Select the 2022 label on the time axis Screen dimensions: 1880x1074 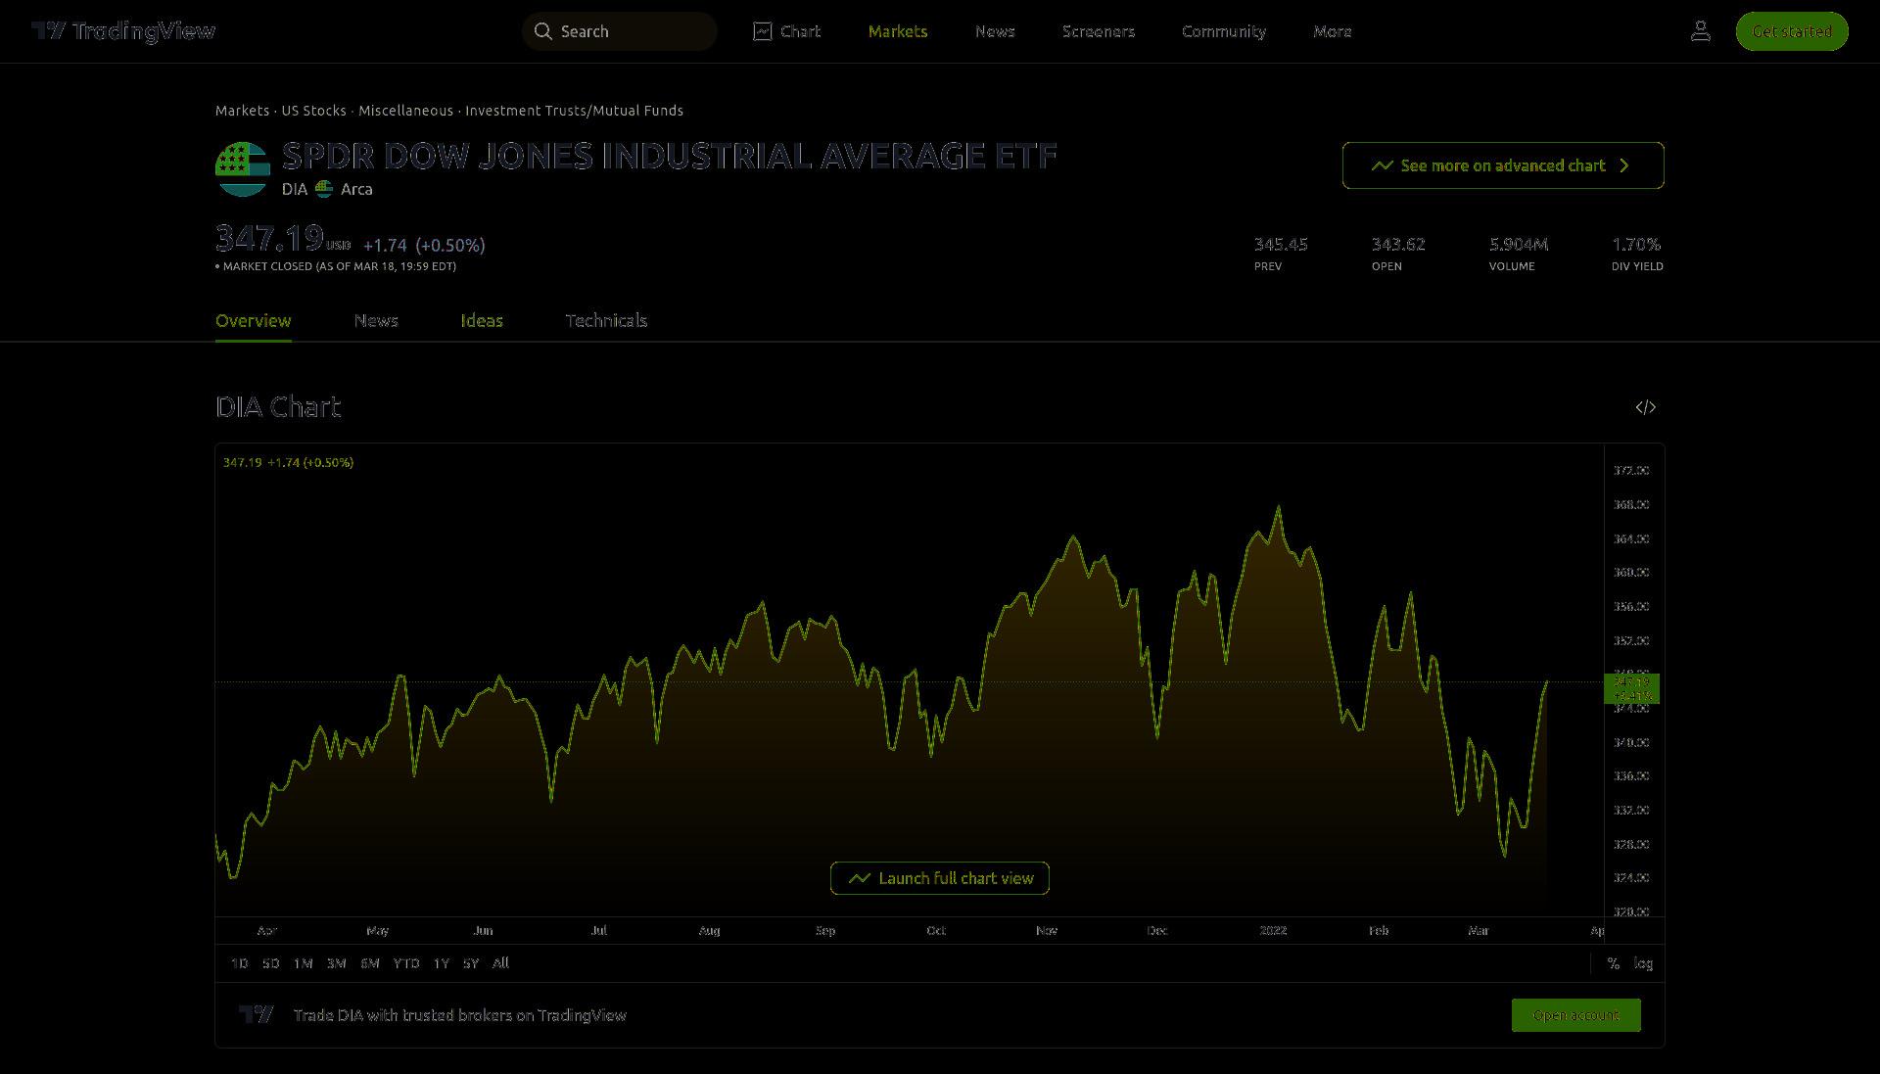click(1273, 931)
